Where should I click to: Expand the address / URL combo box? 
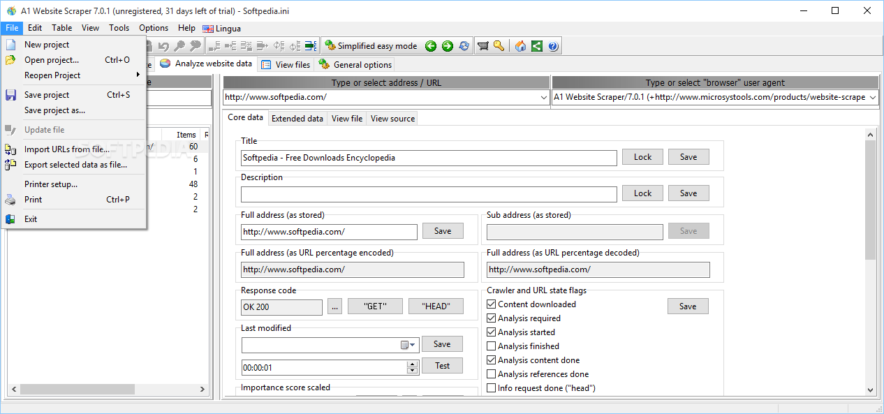tap(544, 98)
